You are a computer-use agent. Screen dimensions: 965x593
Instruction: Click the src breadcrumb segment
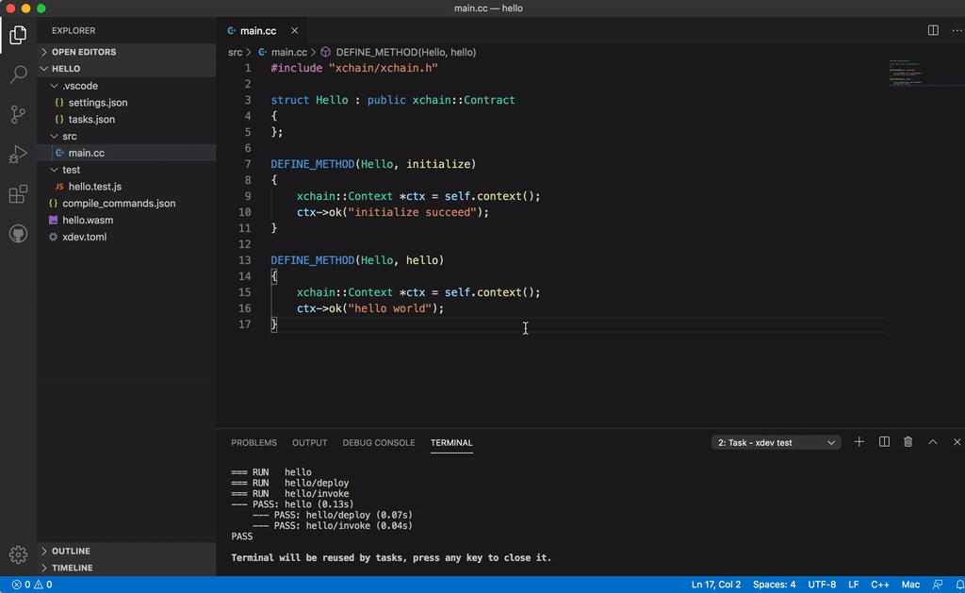point(235,53)
